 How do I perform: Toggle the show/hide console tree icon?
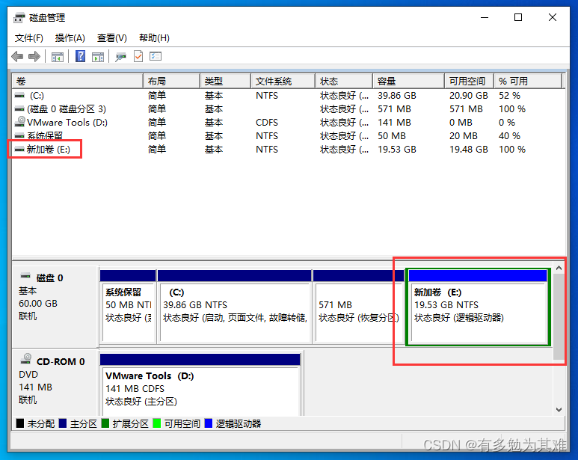coord(57,57)
